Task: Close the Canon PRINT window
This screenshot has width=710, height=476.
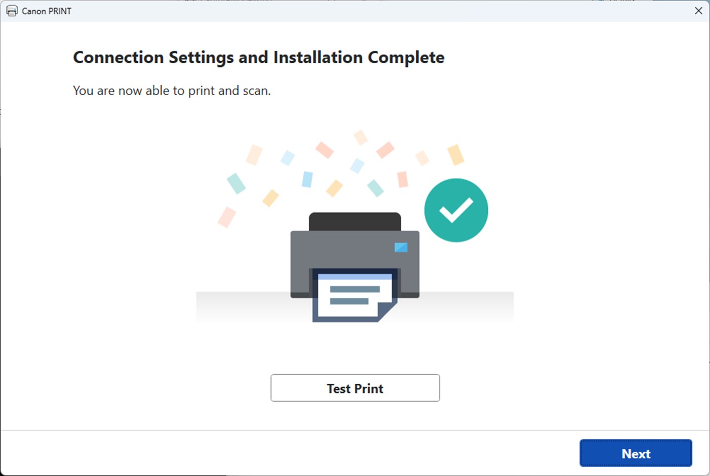Action: (698, 10)
